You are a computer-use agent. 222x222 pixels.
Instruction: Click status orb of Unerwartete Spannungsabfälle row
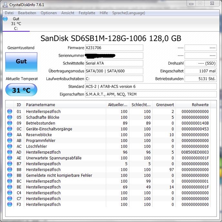(10, 158)
